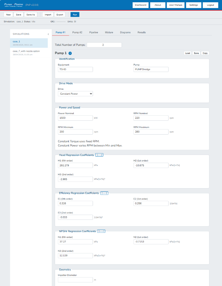Click the 'Units: SI' status text

[72, 22]
